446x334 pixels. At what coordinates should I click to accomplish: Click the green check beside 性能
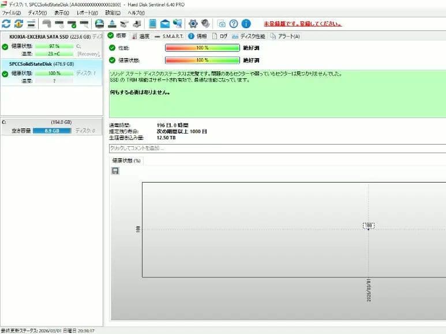coord(112,48)
